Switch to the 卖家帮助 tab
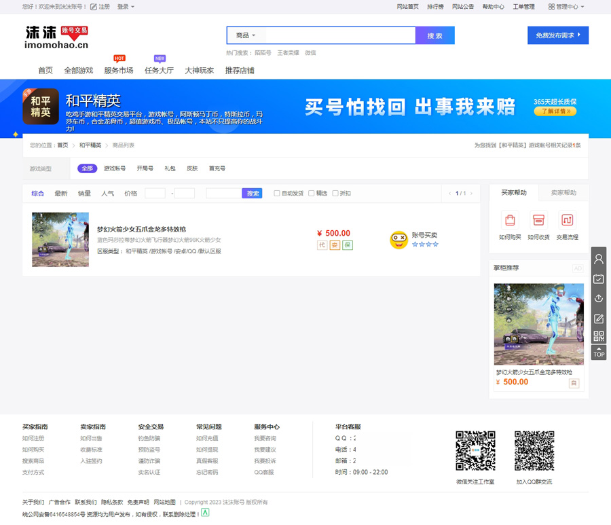This screenshot has height=525, width=611. coord(563,193)
